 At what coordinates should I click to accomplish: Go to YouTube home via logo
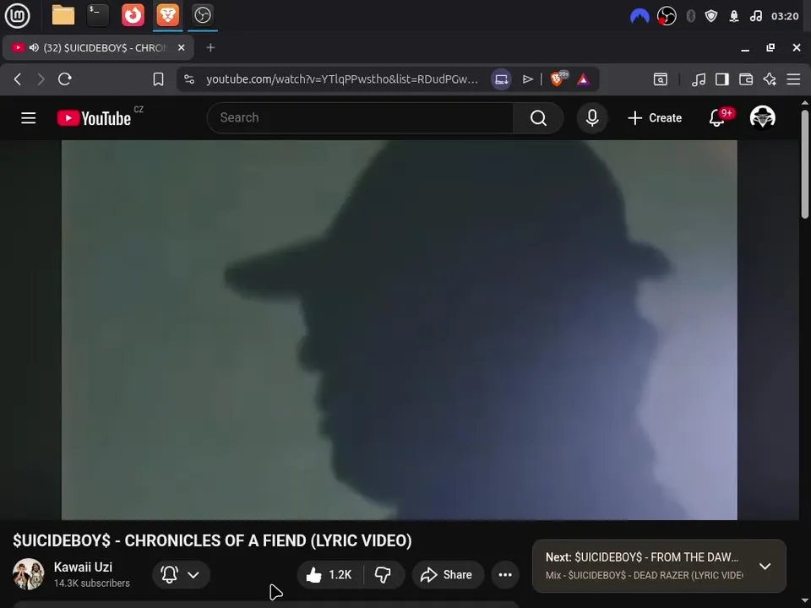coord(94,118)
